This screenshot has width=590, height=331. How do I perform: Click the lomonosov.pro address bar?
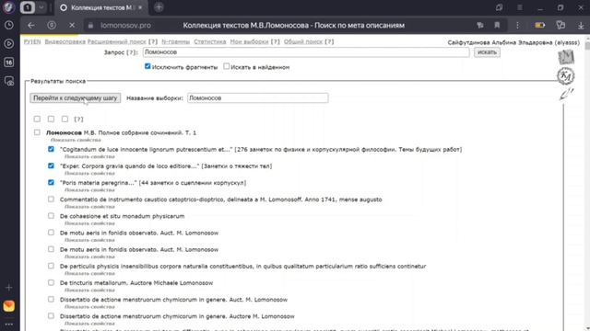(x=125, y=25)
